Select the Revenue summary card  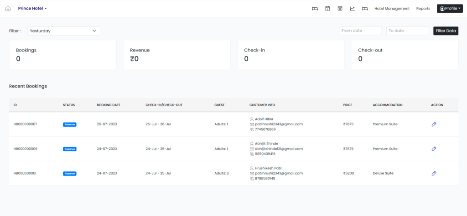pos(176,55)
